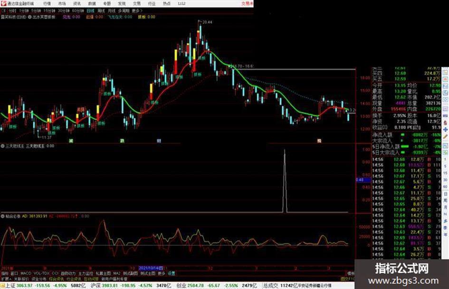
Task: Open the 市场 menu
Action: click(x=62, y=4)
